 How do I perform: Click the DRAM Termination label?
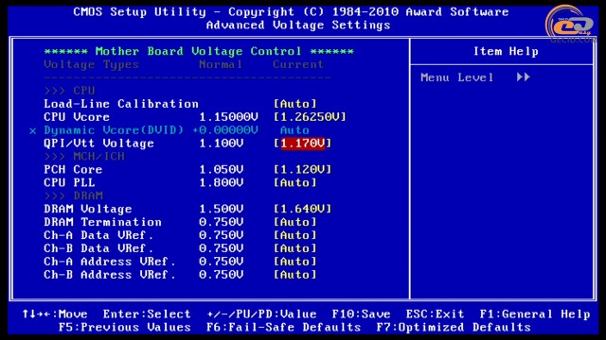pyautogui.click(x=102, y=222)
